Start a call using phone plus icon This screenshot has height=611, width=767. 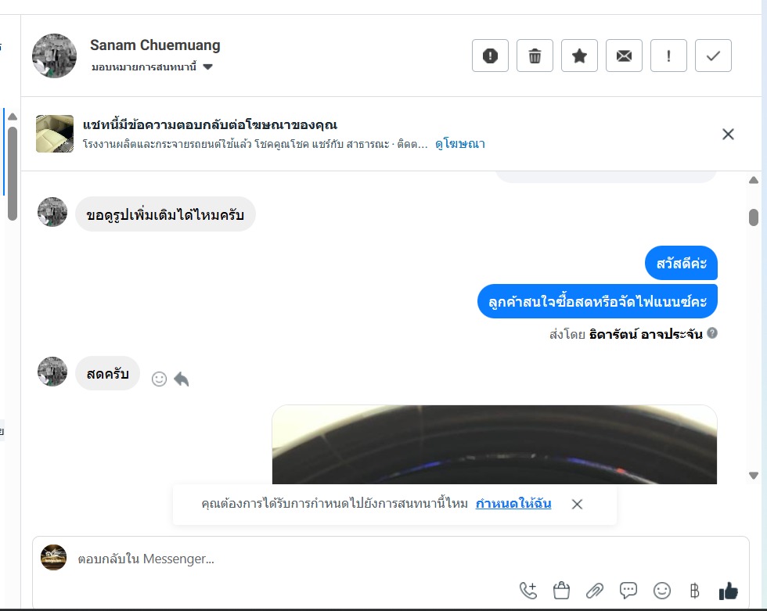528,591
